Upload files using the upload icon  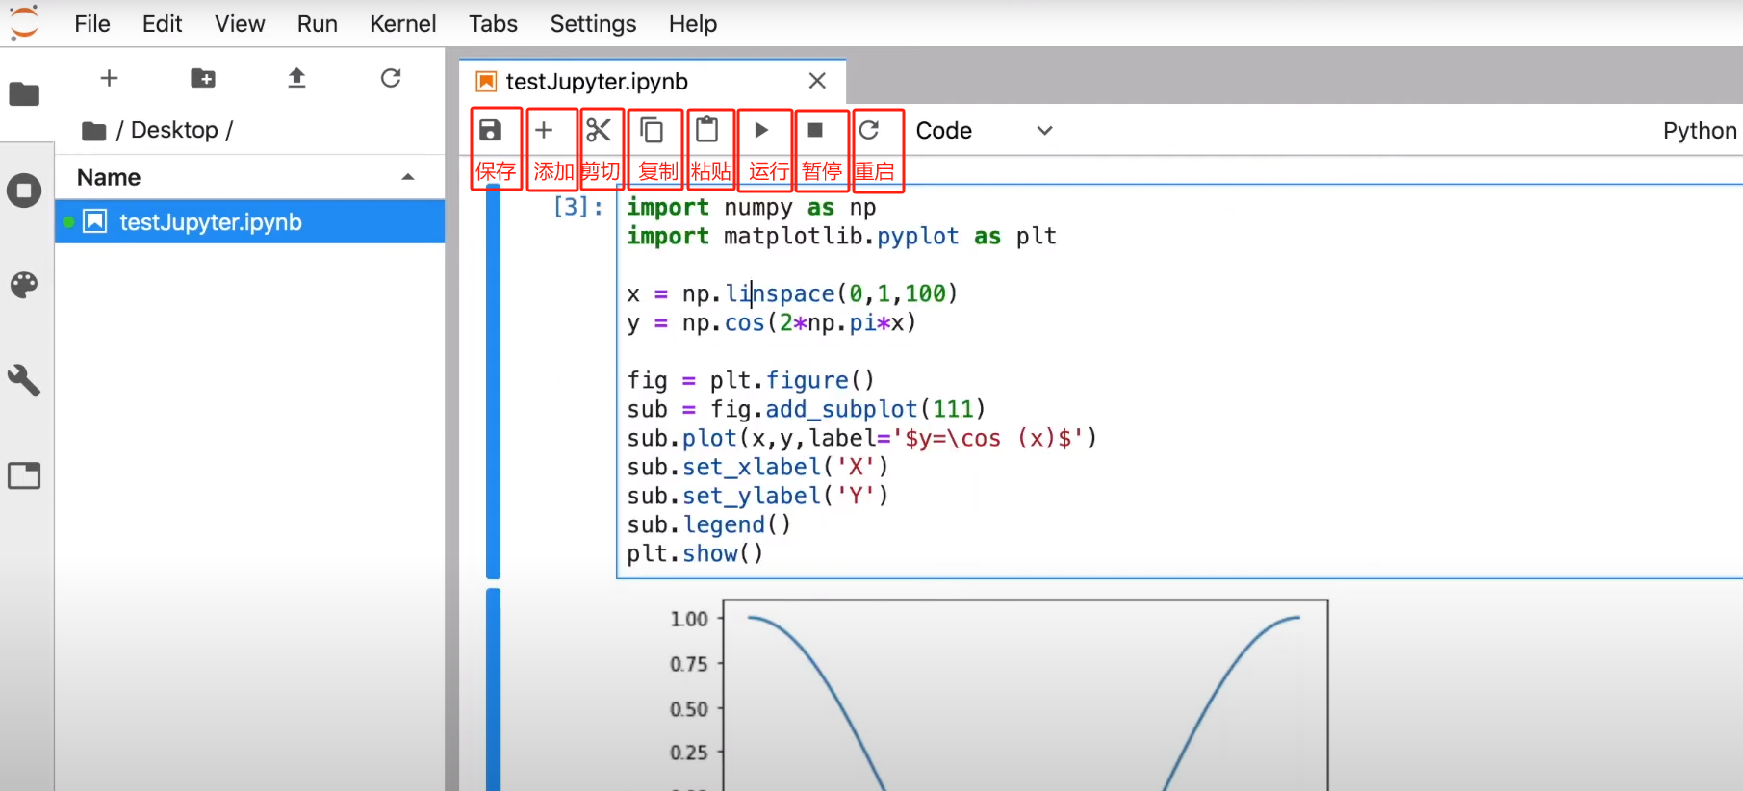pyautogui.click(x=296, y=78)
